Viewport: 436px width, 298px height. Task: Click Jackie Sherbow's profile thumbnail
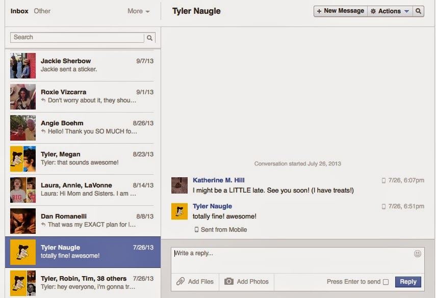[23, 66]
